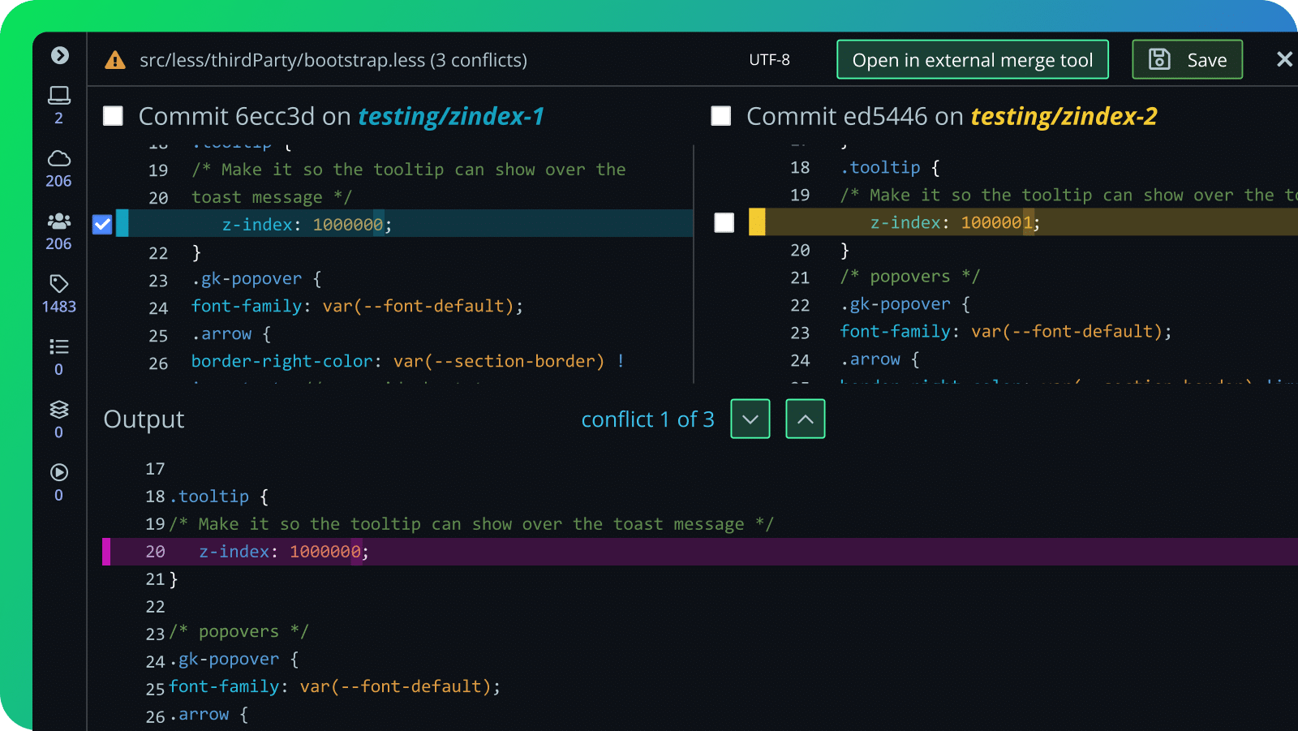Go to the next conflict with the down chevron
1298x731 pixels.
750,419
